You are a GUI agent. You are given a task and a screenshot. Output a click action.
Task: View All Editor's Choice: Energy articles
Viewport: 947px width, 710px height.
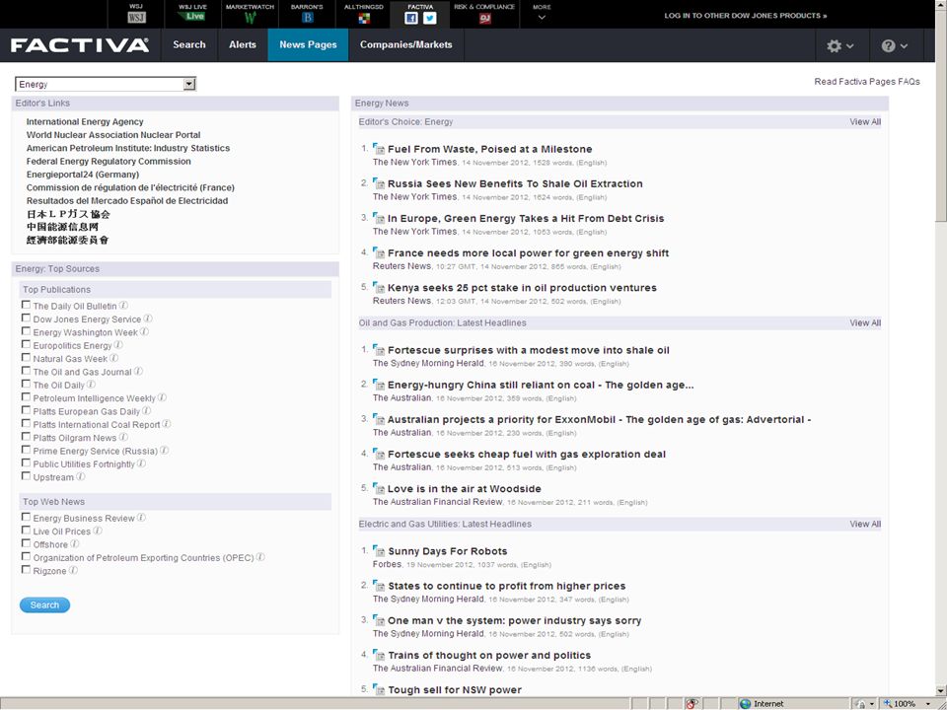865,122
